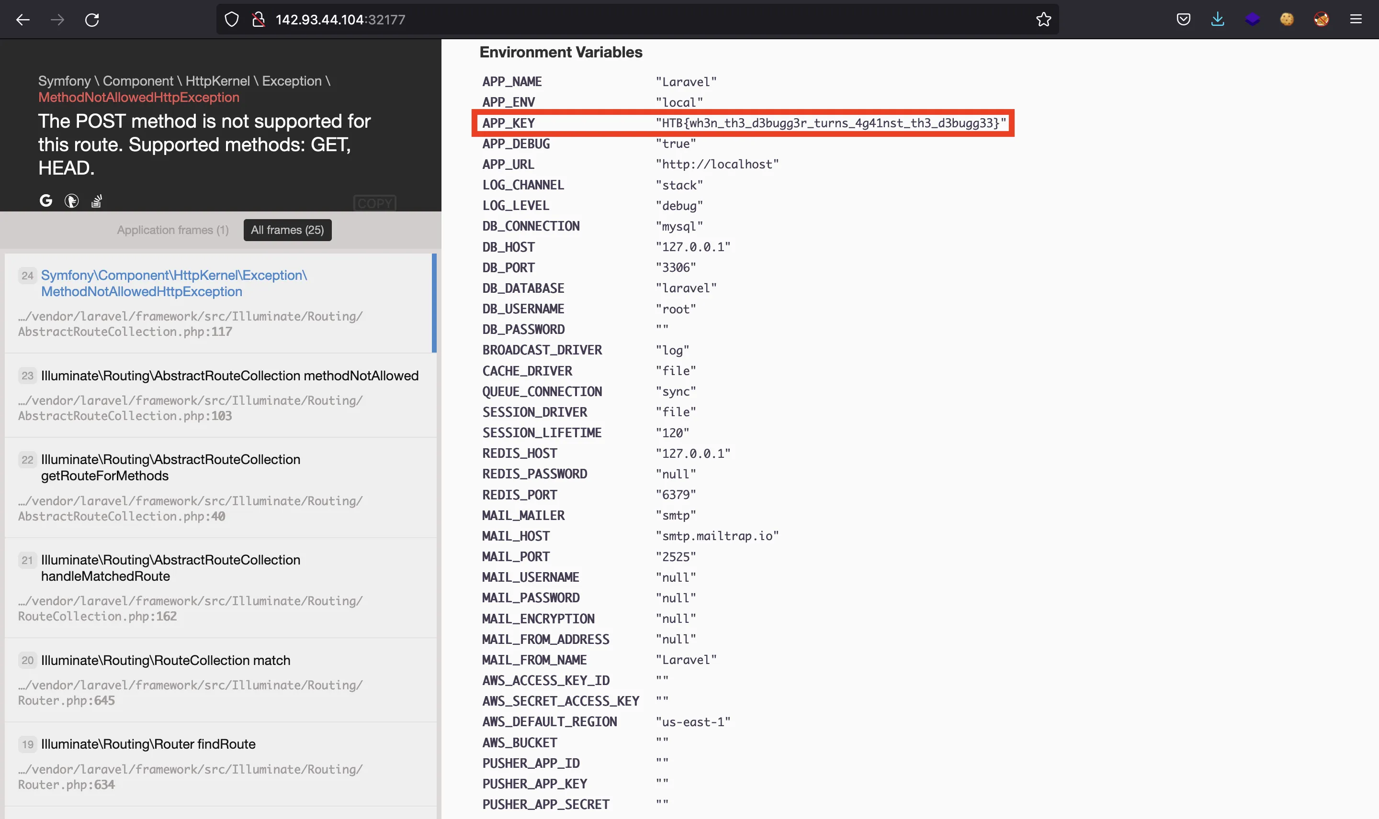
Task: Select frame 22 getRouteForMethods
Action: 220,488
